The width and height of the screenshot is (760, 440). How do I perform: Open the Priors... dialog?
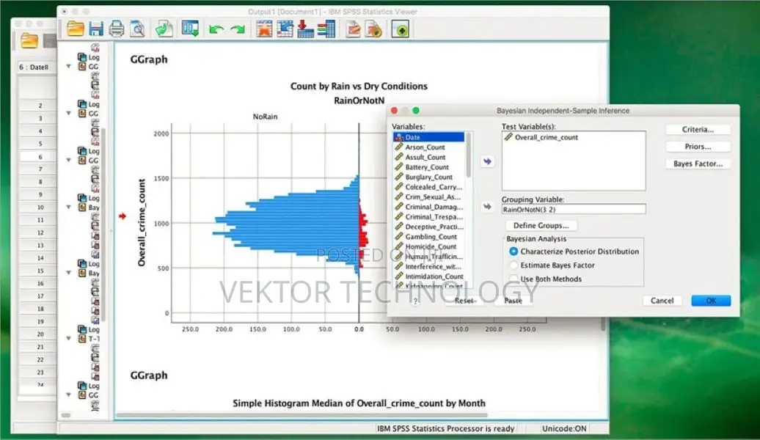698,147
